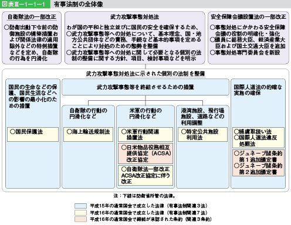Image resolution: width=291 pixels, height=225 pixels.
Task: Click the pink legend swatch for 条約
Action: point(80,219)
